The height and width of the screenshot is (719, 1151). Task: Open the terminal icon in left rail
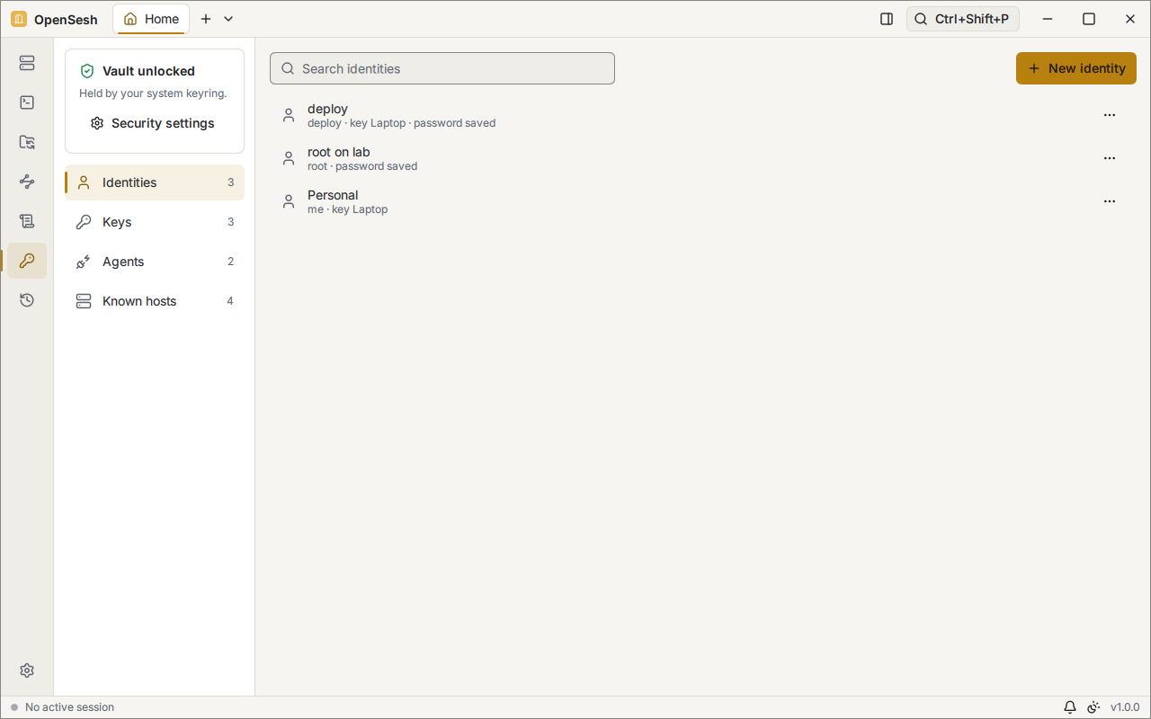(x=27, y=102)
